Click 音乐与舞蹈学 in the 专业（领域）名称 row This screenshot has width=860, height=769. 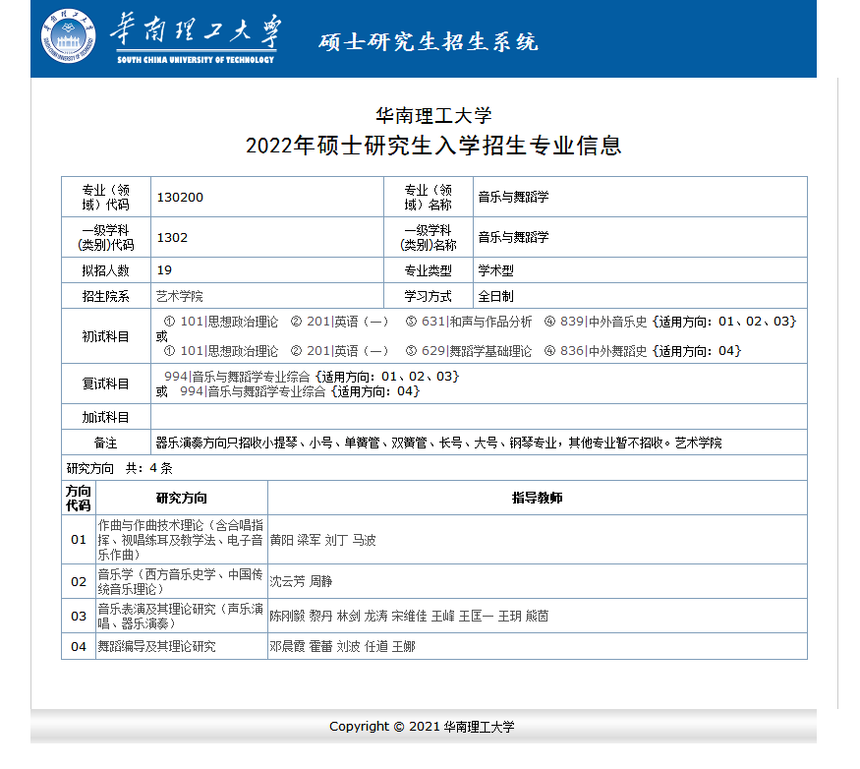click(x=513, y=197)
